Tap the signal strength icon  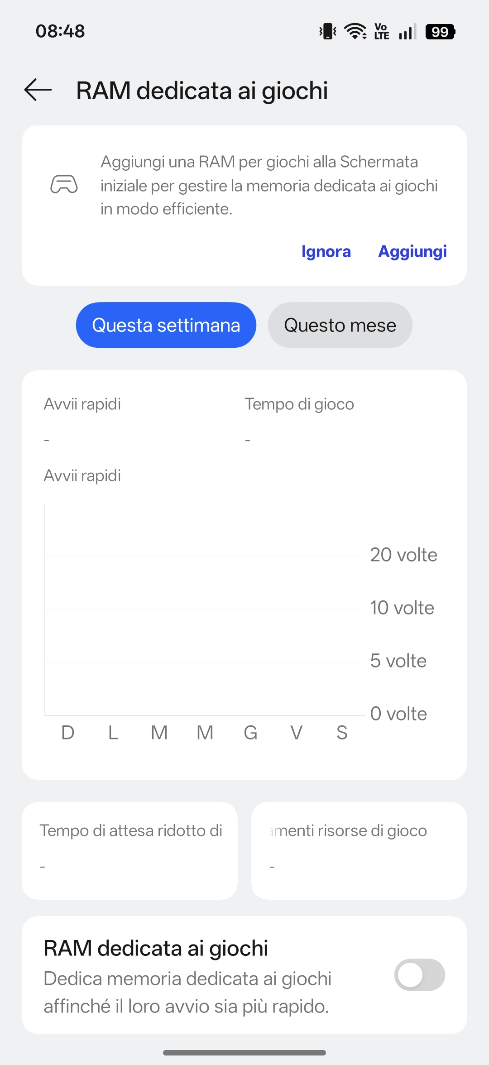[407, 32]
